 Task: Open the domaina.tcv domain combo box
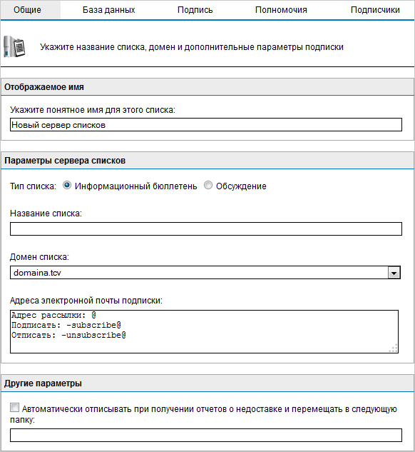pyautogui.click(x=205, y=272)
